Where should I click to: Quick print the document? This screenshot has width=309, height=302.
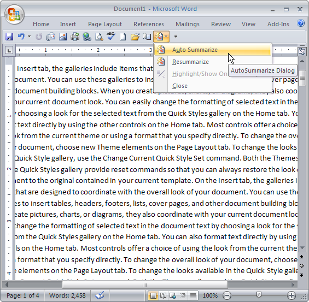coord(75,37)
